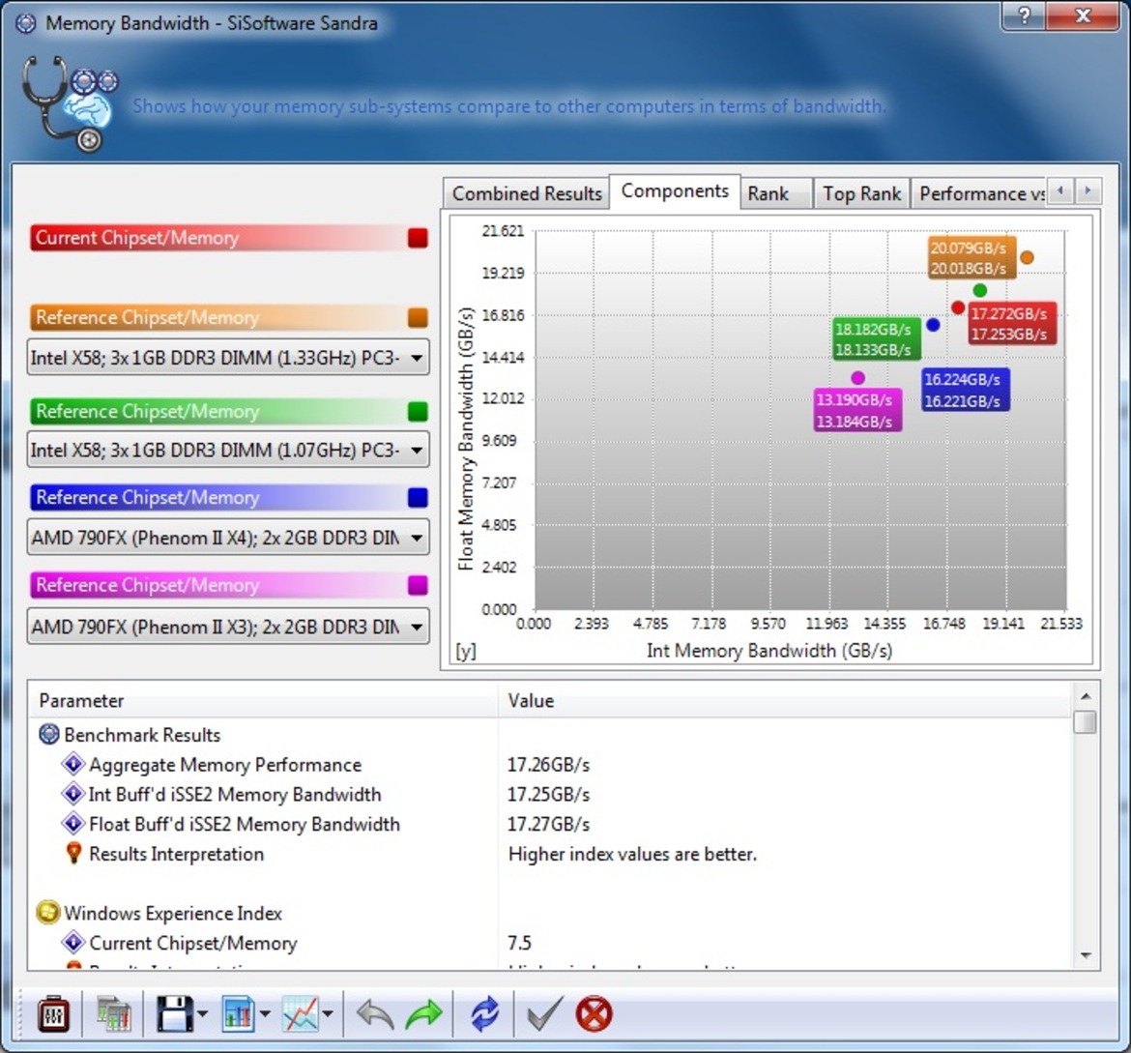This screenshot has width=1131, height=1053.
Task: Click the checkmark OK icon
Action: click(544, 1014)
